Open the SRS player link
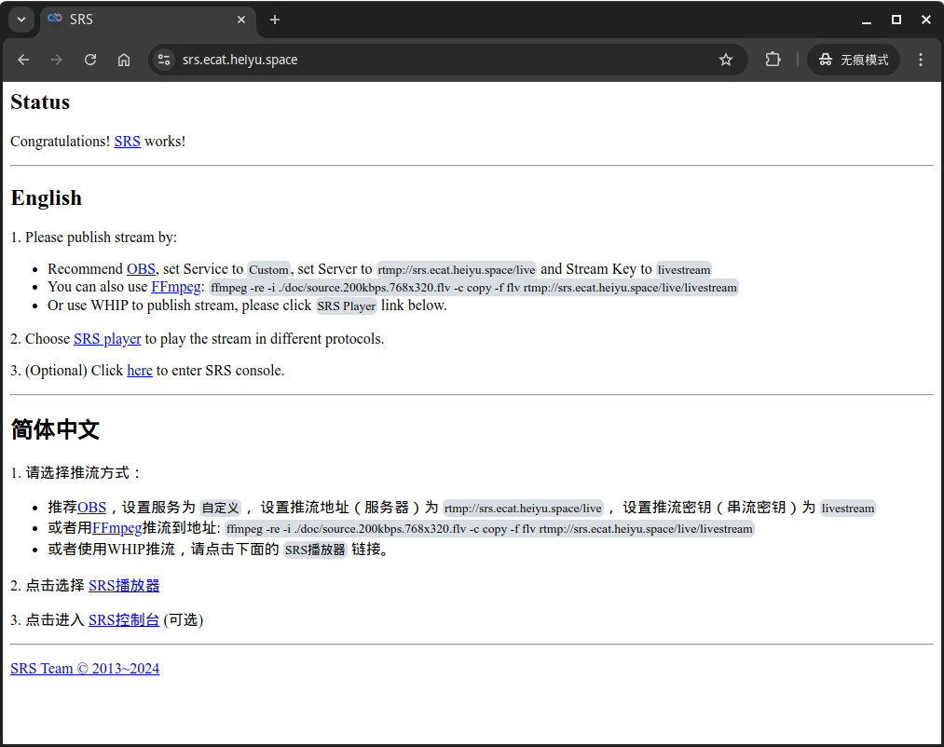This screenshot has height=747, width=944. (107, 339)
